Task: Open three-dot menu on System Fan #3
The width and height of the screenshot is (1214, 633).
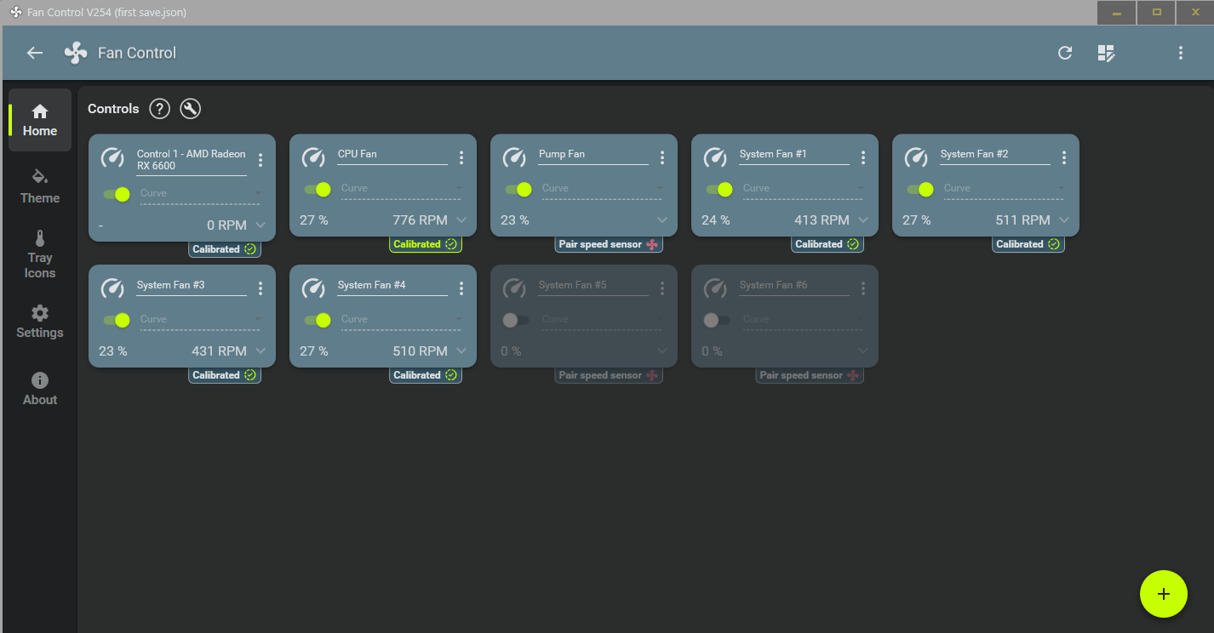Action: [261, 288]
